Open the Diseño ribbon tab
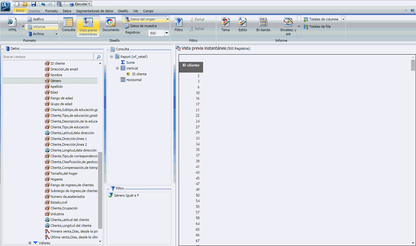Image resolution: width=416 pixels, height=246 pixels. tap(123, 11)
